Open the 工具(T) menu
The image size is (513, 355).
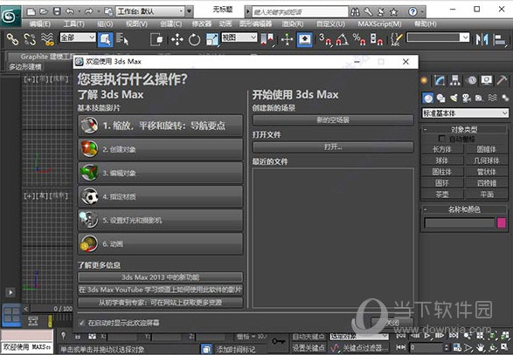click(73, 24)
